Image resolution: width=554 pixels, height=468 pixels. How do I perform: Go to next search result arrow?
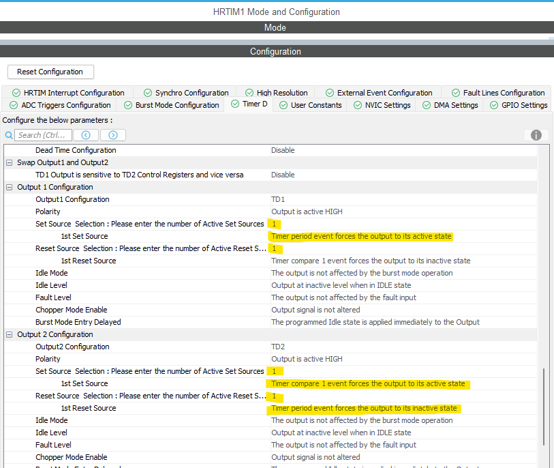(113, 135)
